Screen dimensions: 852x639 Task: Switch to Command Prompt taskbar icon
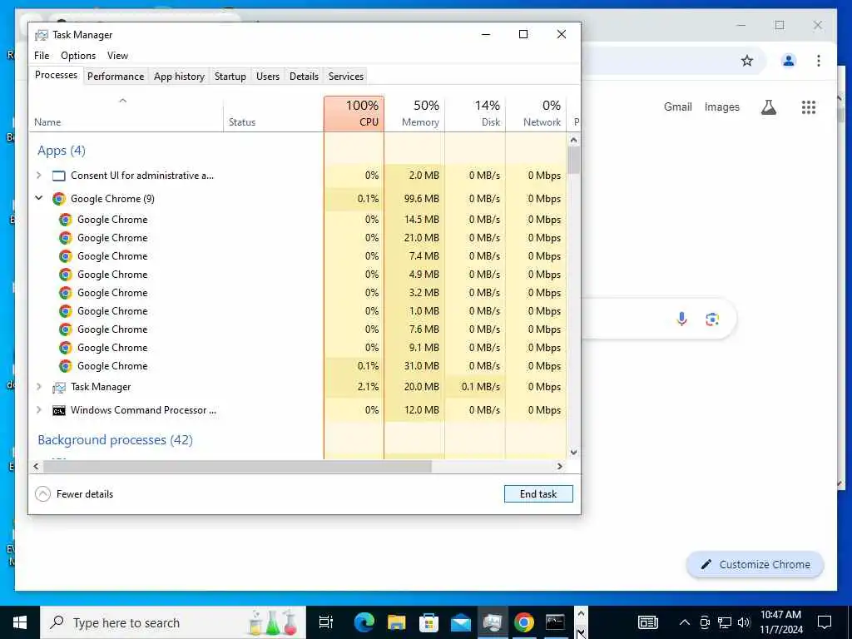point(555,622)
